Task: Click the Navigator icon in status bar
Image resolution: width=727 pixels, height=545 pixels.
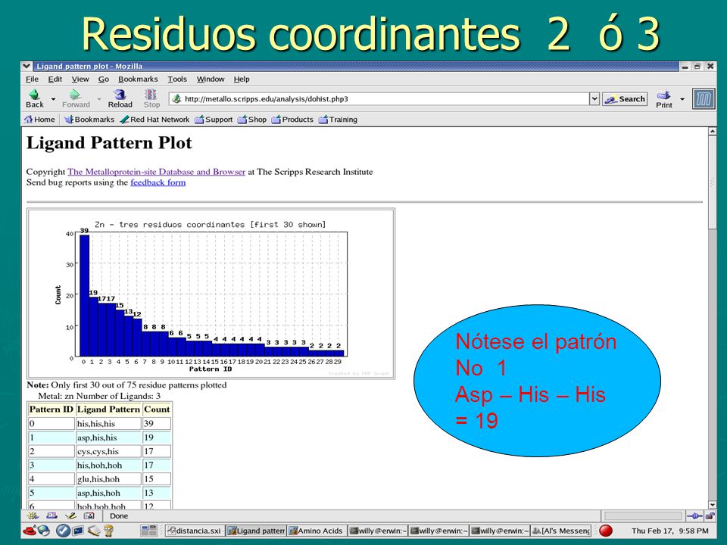Action: pos(33,515)
